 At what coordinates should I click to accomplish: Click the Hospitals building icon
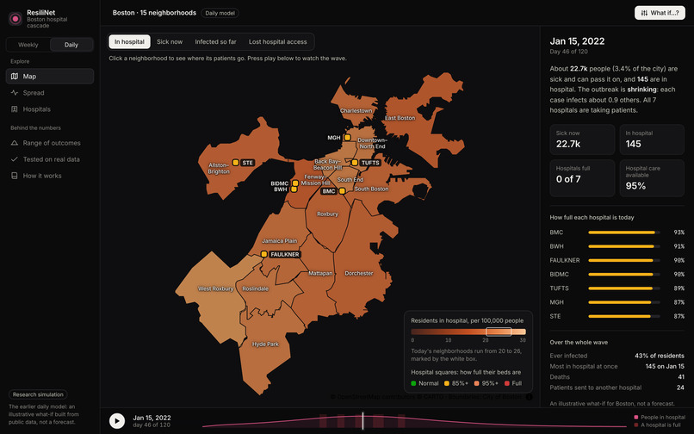click(x=15, y=109)
